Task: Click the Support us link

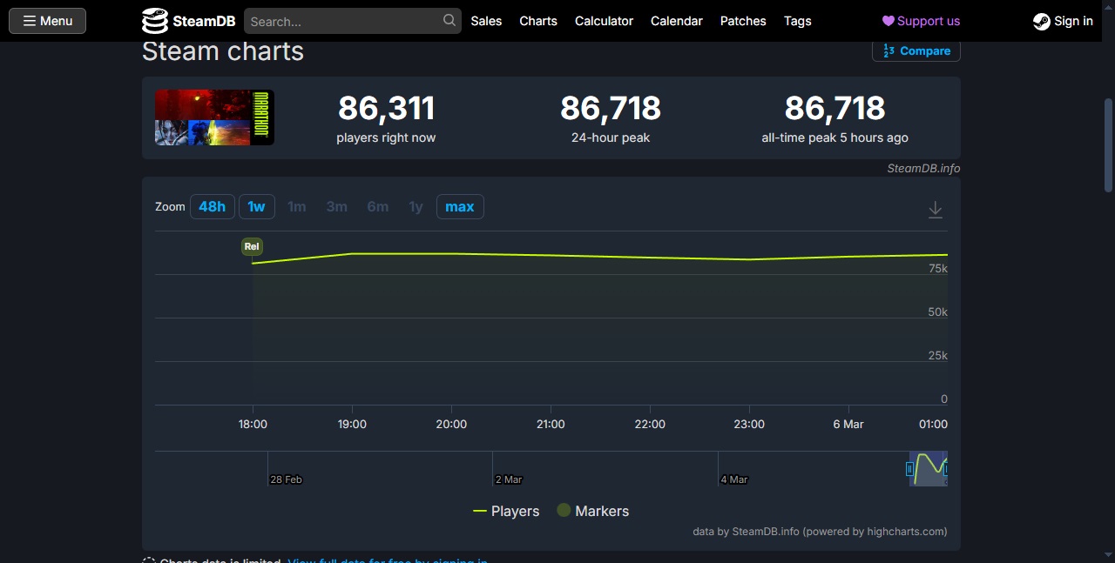Action: 921,21
